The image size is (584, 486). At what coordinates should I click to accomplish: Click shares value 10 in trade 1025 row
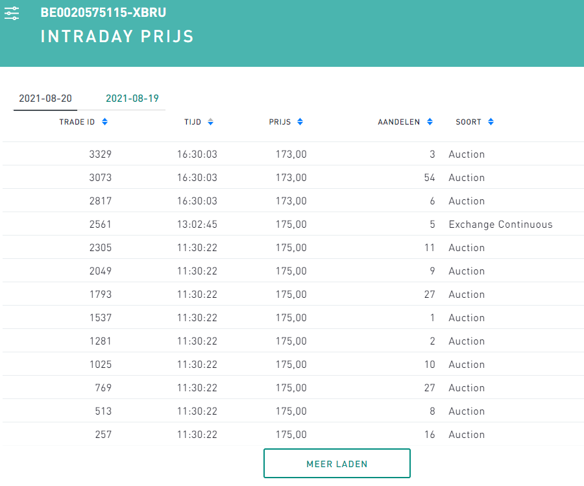(430, 365)
